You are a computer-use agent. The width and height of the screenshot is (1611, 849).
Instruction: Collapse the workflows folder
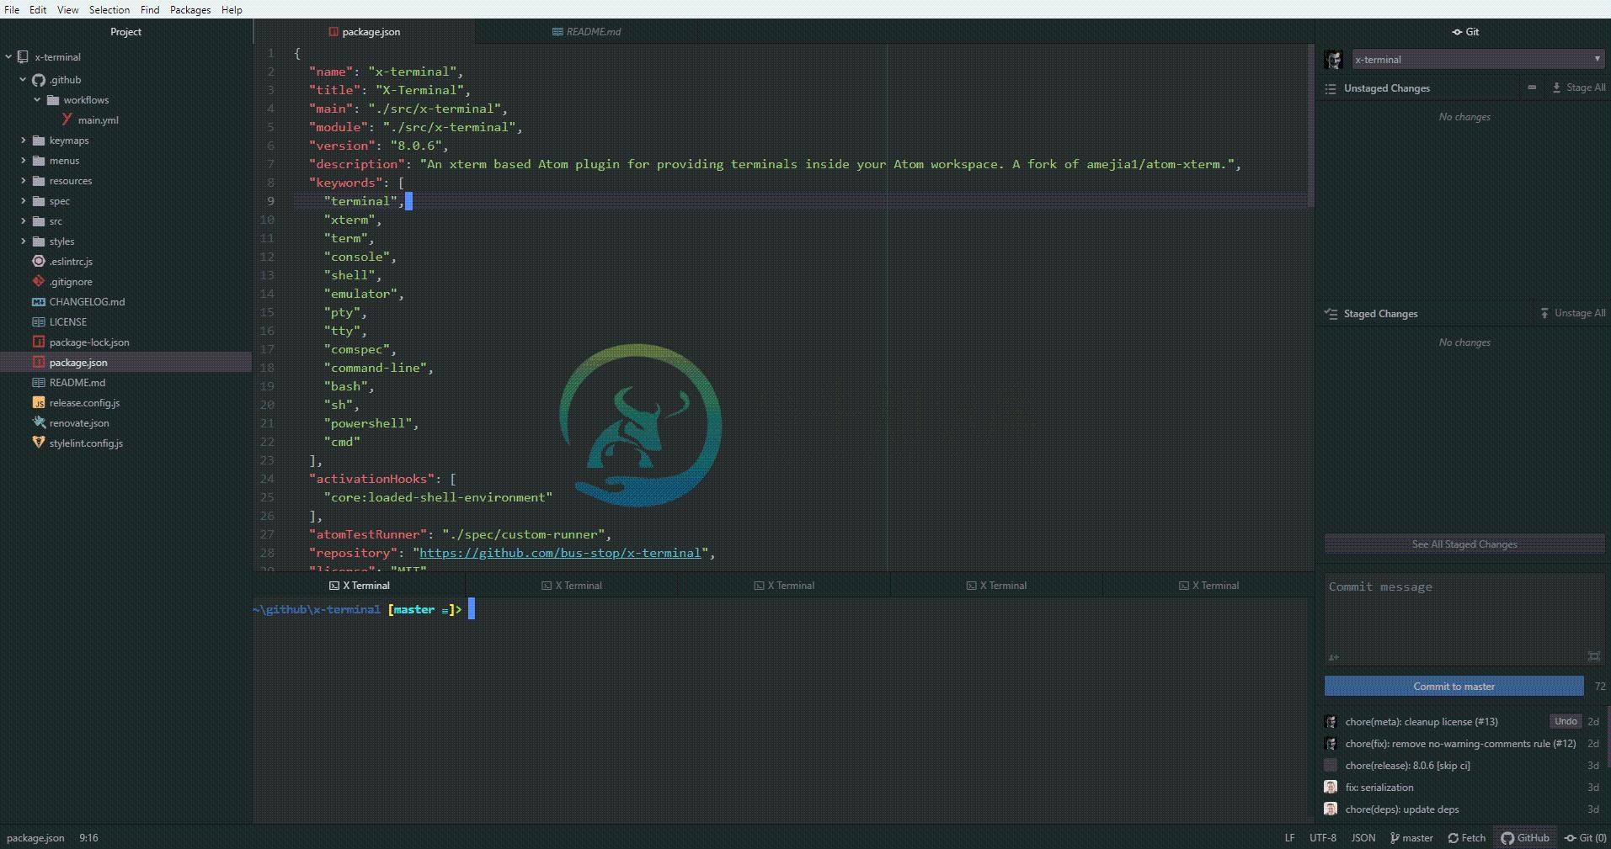pyautogui.click(x=37, y=100)
